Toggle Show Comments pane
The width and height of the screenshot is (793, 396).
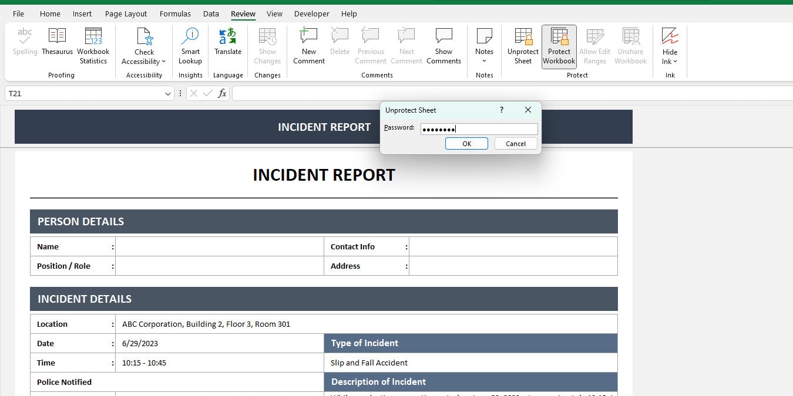tap(443, 44)
